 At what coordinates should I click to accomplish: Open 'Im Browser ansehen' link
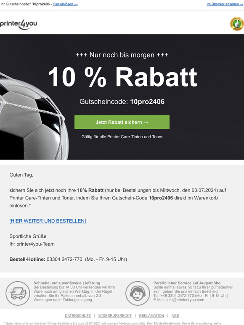(225, 4)
